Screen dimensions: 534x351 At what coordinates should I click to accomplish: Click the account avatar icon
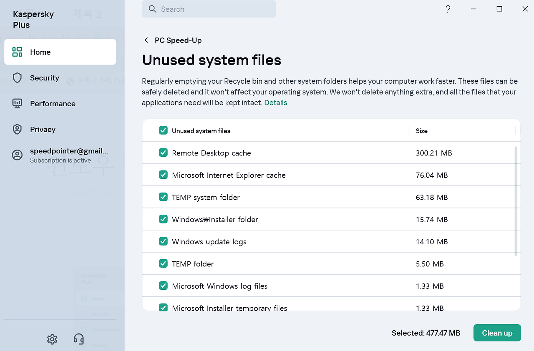coord(17,155)
